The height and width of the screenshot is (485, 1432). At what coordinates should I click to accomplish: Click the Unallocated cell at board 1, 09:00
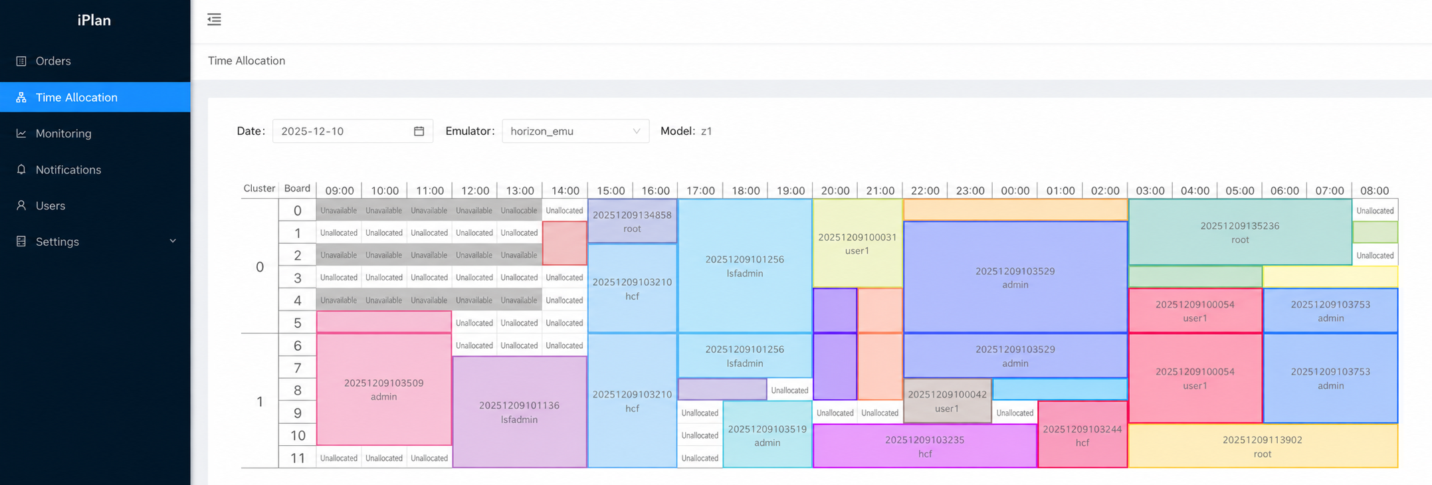[339, 233]
